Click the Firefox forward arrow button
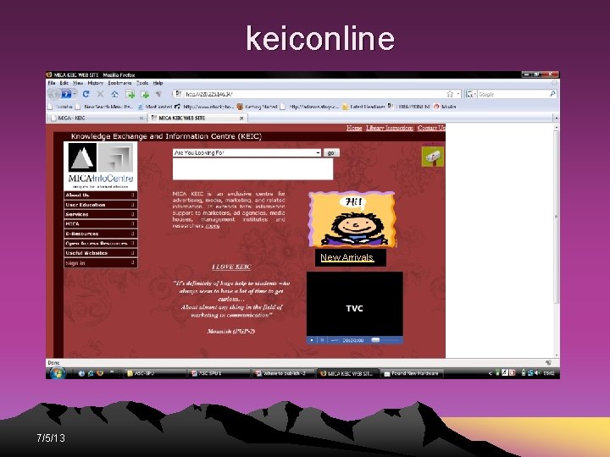The height and width of the screenshot is (457, 610). point(66,94)
